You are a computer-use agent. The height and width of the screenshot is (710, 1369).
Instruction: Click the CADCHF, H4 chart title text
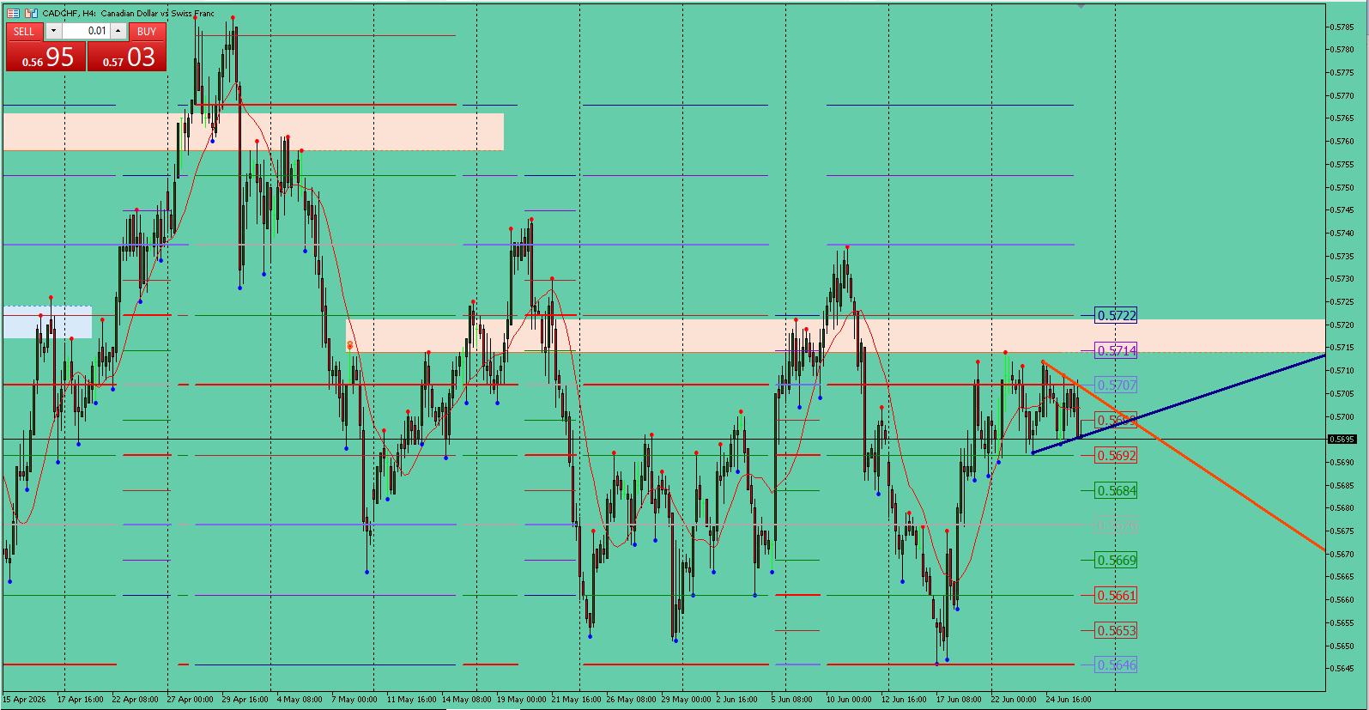pos(128,13)
